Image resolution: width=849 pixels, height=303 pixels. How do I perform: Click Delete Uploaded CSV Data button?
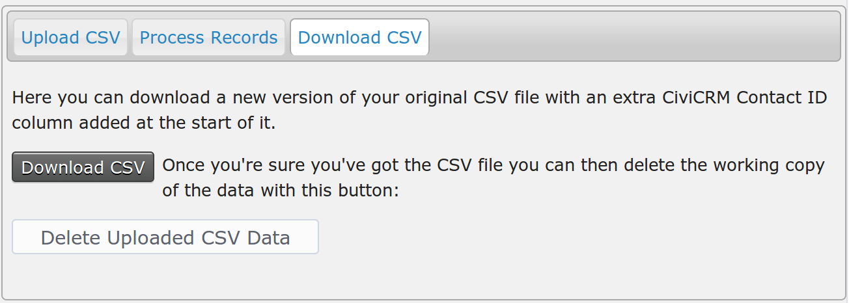(165, 237)
